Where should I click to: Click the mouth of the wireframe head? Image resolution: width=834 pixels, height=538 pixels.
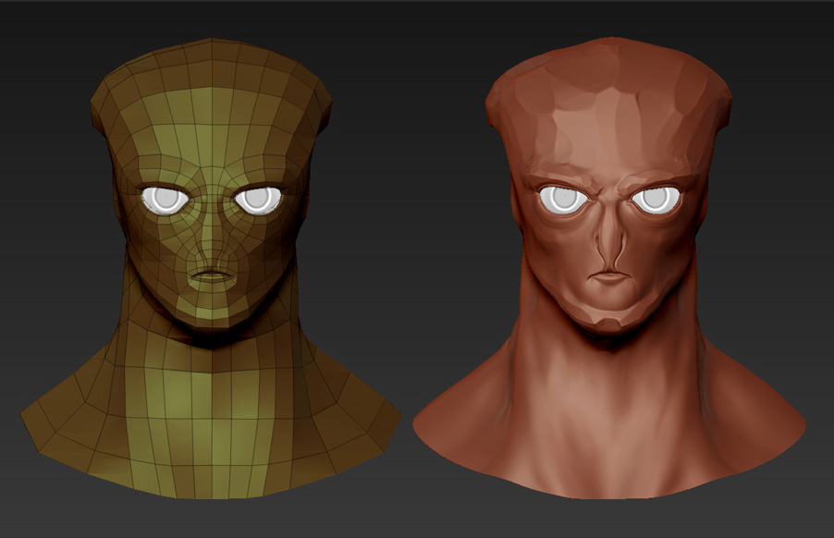click(x=213, y=276)
